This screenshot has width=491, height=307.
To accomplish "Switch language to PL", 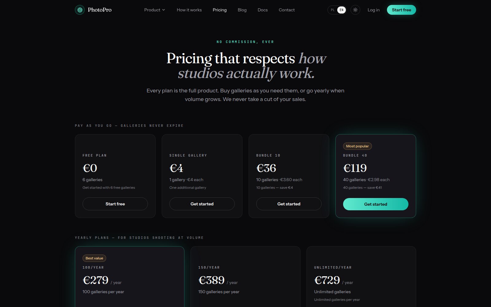I will point(333,10).
